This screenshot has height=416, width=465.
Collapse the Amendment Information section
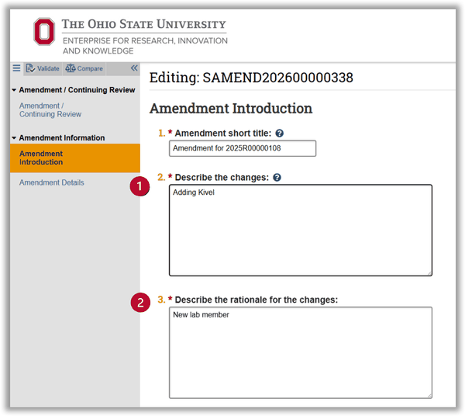(x=14, y=138)
